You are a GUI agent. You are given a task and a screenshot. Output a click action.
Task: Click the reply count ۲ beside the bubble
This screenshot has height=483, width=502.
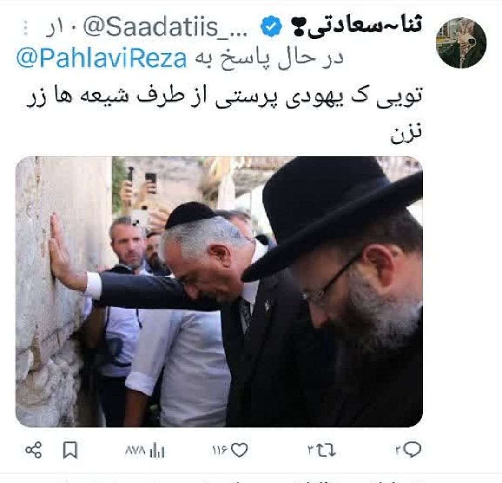click(x=398, y=451)
